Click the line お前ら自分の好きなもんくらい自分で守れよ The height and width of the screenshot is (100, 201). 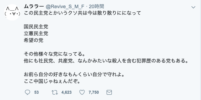point(74,75)
